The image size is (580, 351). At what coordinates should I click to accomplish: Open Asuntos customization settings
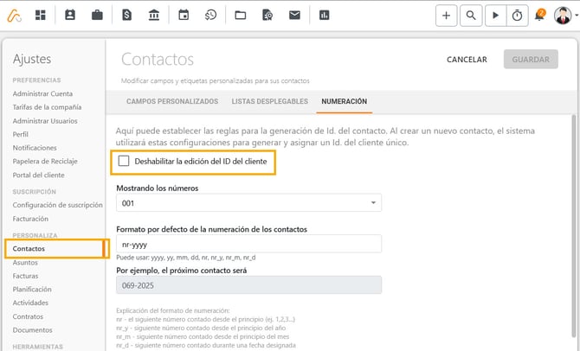[25, 262]
